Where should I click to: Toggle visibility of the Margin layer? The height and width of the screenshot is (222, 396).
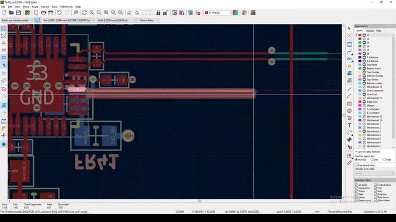pyautogui.click(x=364, y=105)
